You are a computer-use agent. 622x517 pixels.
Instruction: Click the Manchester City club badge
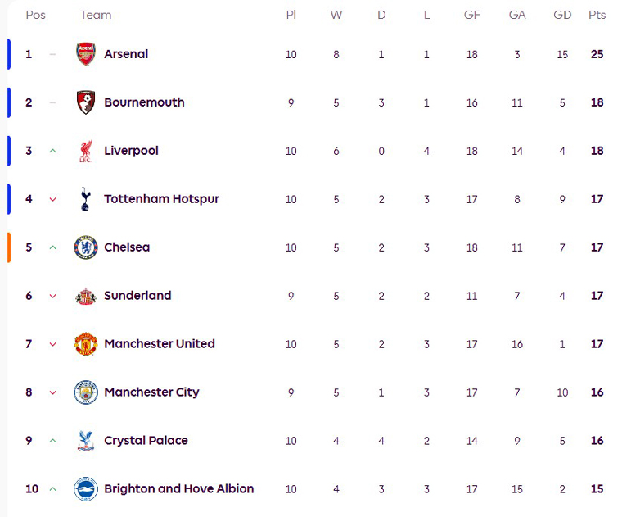coord(86,392)
